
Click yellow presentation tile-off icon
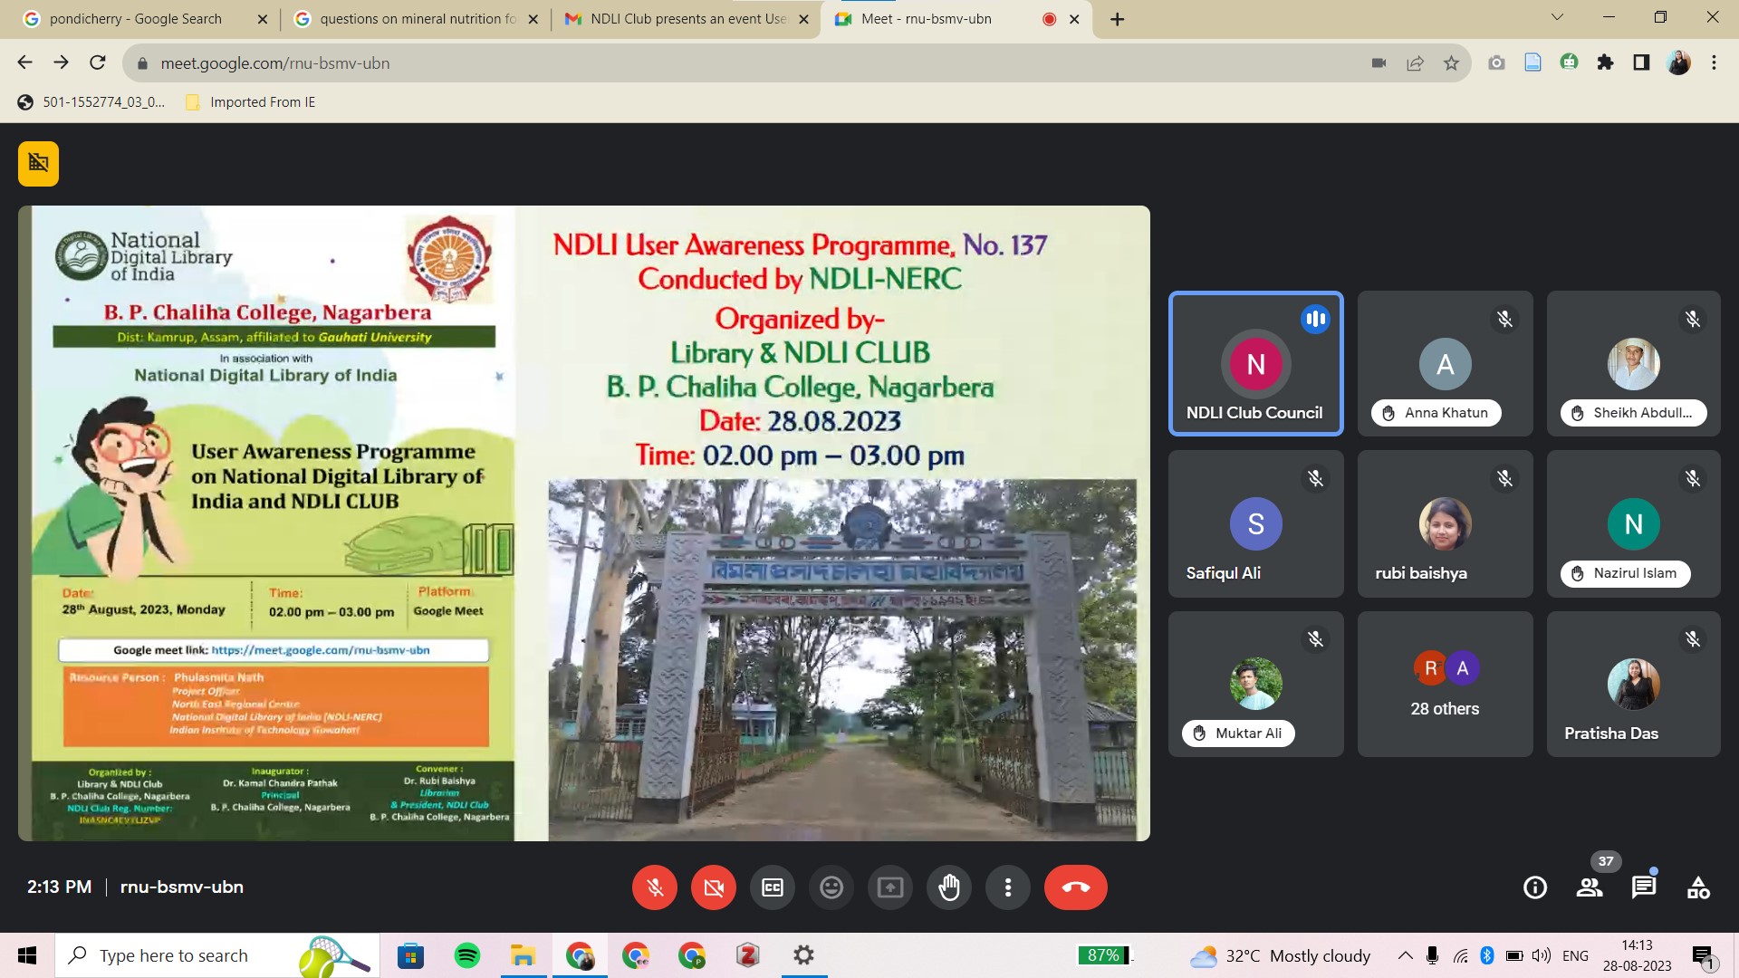pyautogui.click(x=38, y=163)
